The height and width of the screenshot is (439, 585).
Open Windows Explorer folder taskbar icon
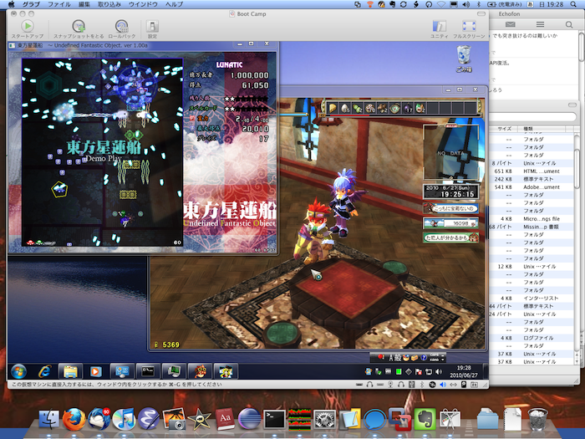click(x=70, y=371)
